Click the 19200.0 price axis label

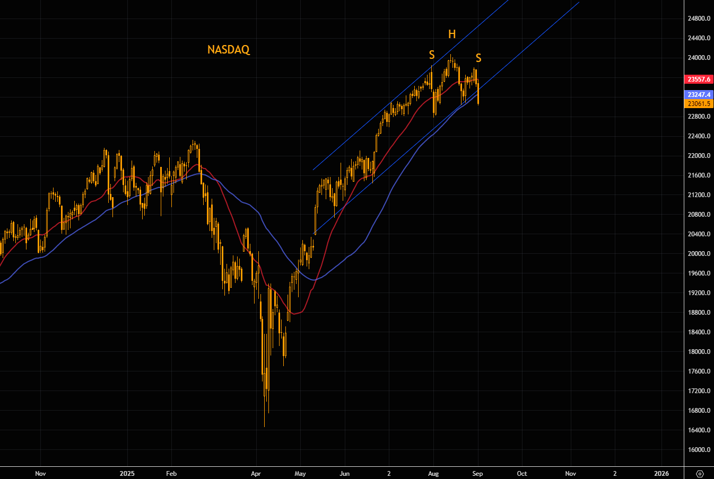(x=699, y=293)
